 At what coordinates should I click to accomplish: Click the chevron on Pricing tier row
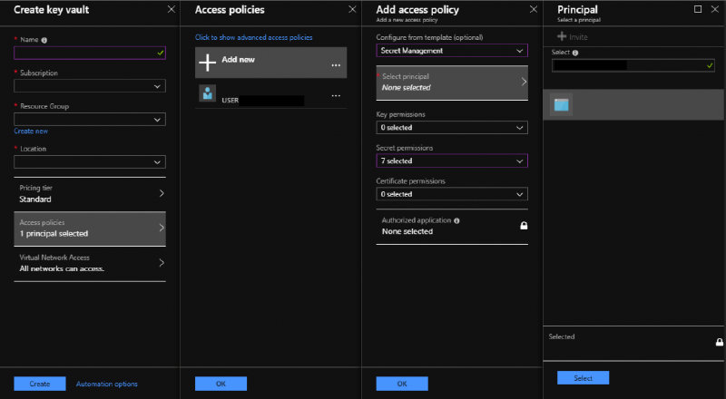pyautogui.click(x=162, y=193)
